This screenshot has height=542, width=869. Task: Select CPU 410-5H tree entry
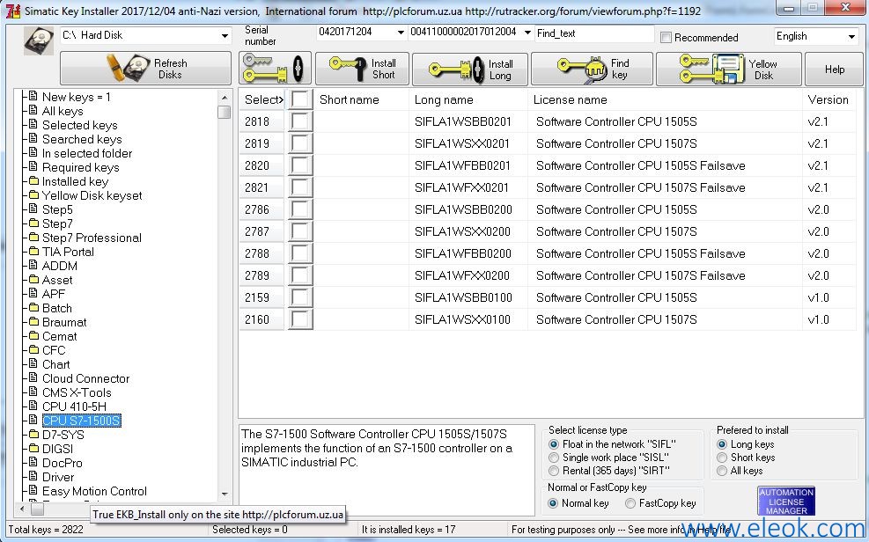tap(74, 406)
